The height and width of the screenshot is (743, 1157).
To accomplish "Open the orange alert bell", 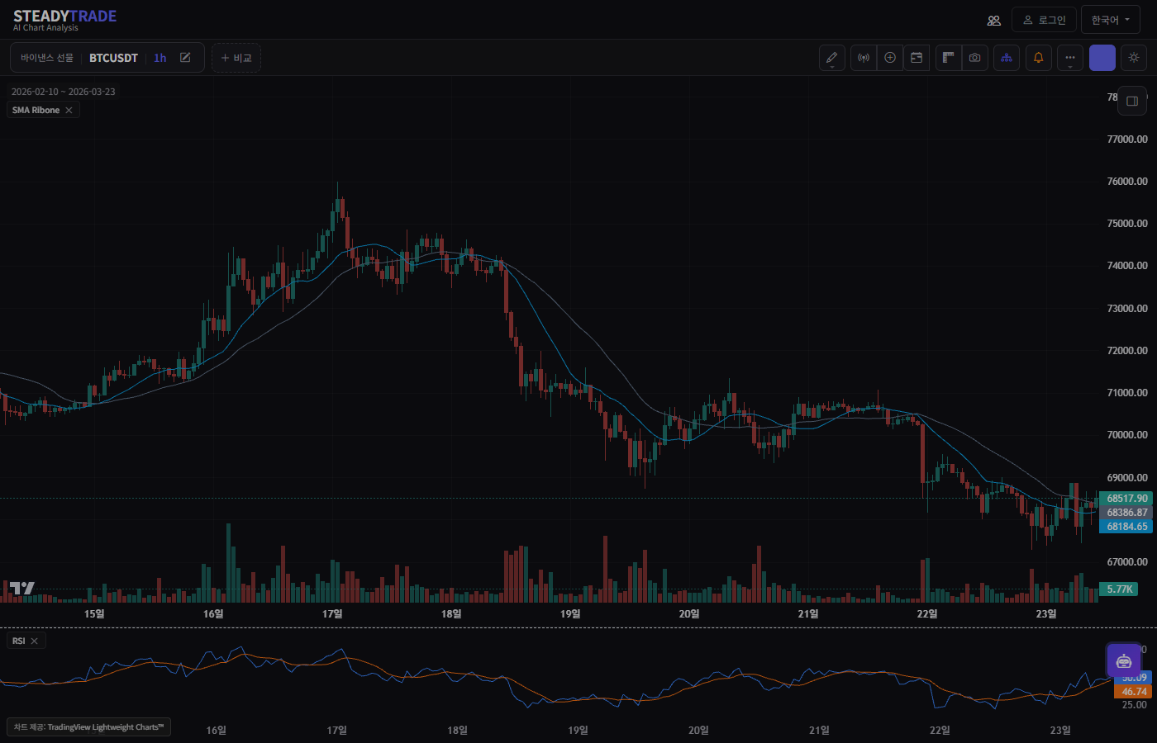I will click(x=1039, y=58).
